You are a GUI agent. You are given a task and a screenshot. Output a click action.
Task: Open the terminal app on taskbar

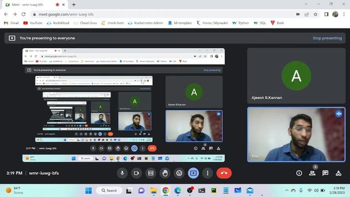tap(202, 190)
